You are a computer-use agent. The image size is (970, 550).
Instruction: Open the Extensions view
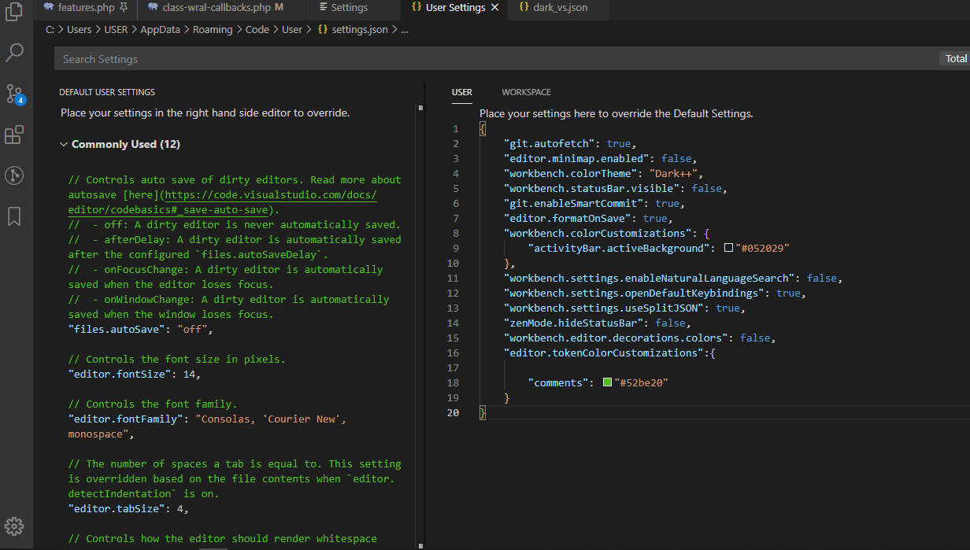(13, 135)
